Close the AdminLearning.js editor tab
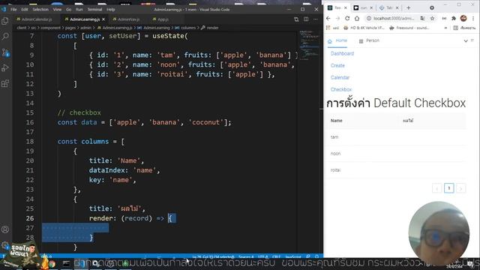This screenshot has width=480, height=270. click(x=103, y=19)
